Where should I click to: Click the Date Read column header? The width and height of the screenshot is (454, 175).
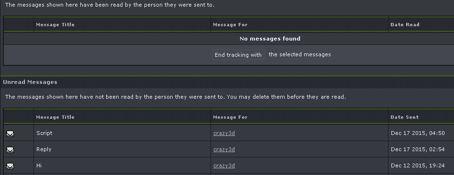coord(405,24)
